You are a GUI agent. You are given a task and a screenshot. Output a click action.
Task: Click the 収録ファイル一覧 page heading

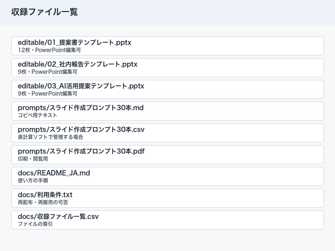(x=44, y=12)
